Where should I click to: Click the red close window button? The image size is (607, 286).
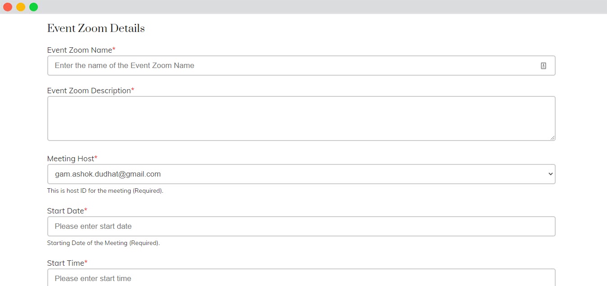pos(8,7)
